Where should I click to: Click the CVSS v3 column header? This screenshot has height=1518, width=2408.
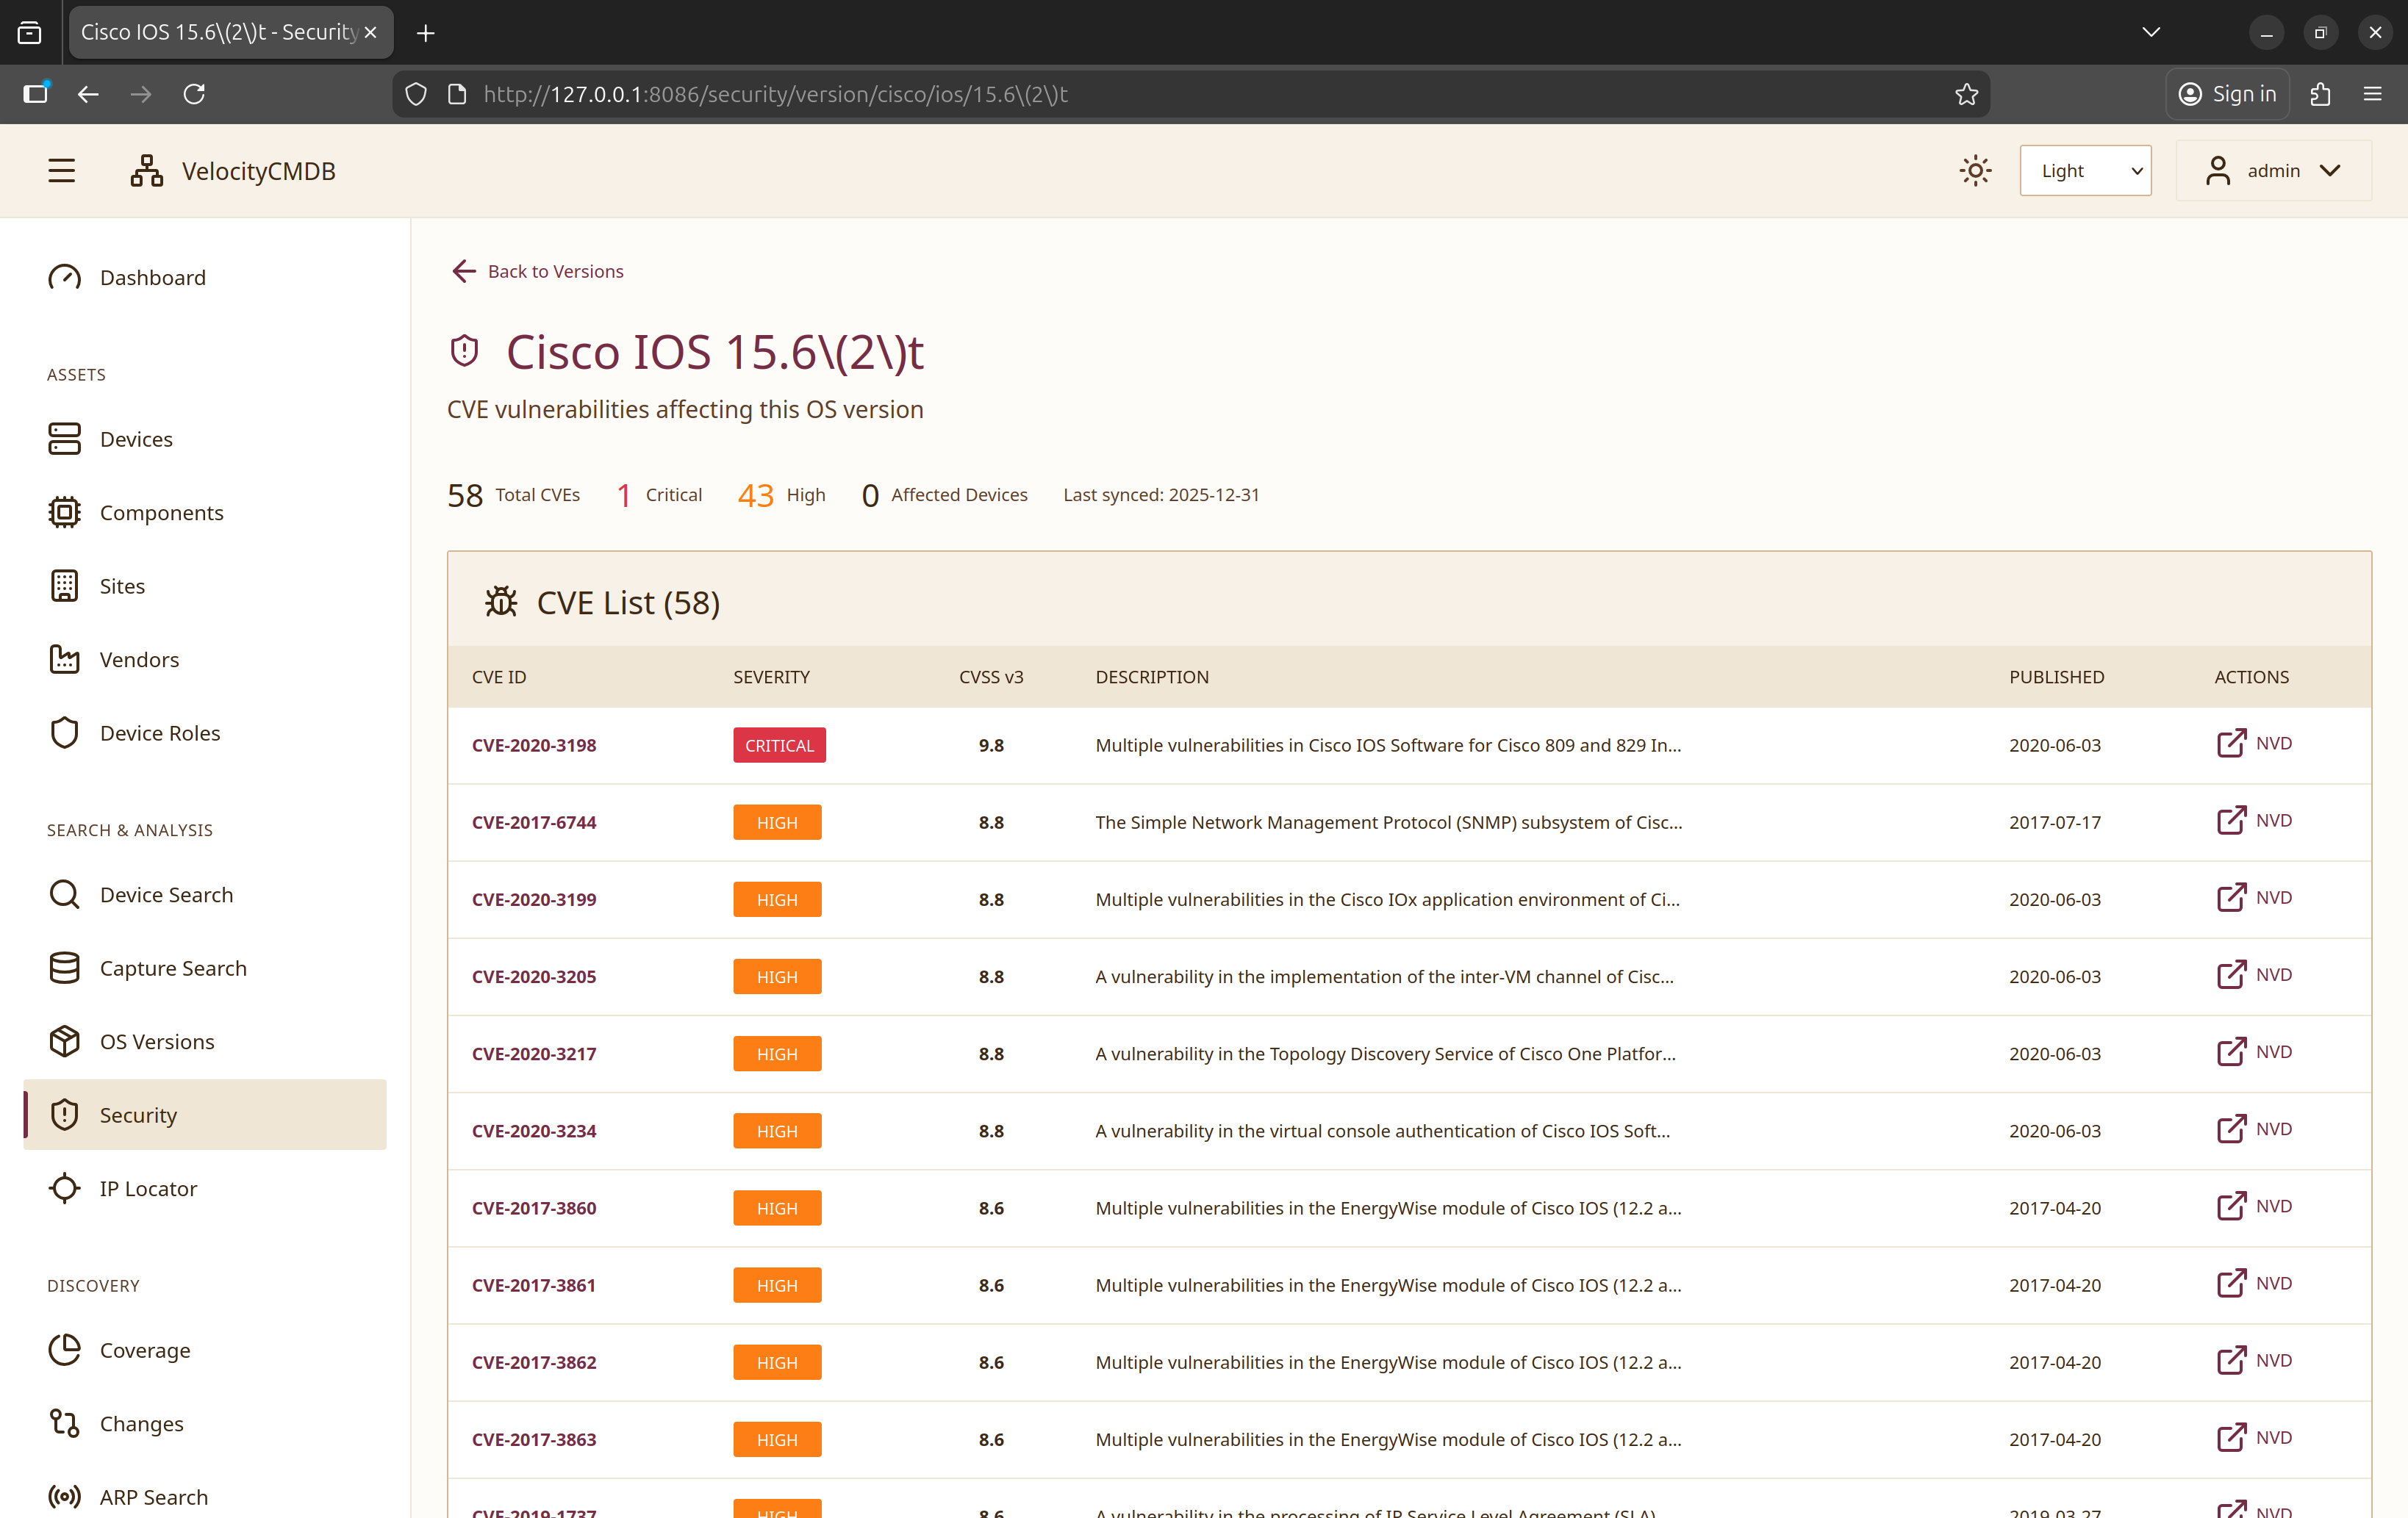tap(991, 677)
